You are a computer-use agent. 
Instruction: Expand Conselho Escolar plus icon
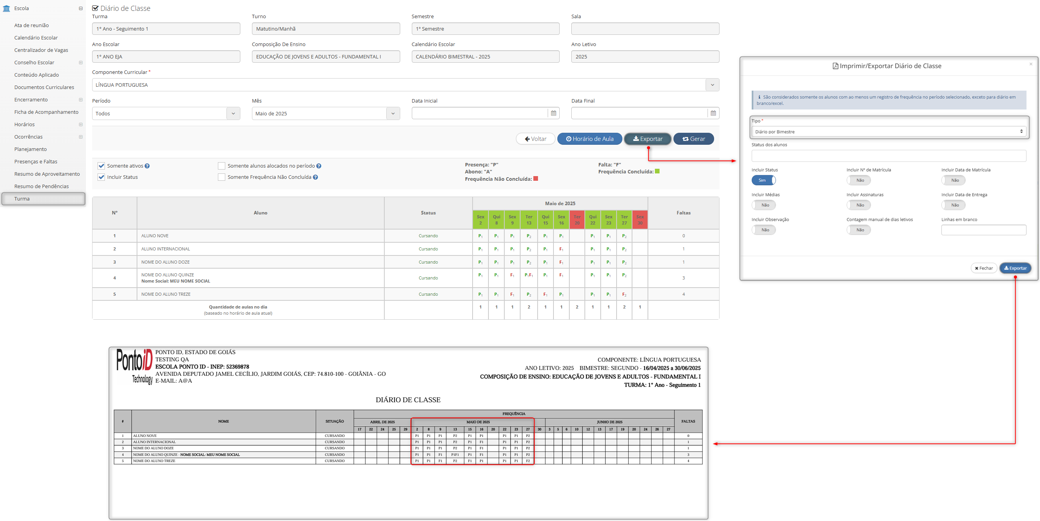pyautogui.click(x=81, y=63)
